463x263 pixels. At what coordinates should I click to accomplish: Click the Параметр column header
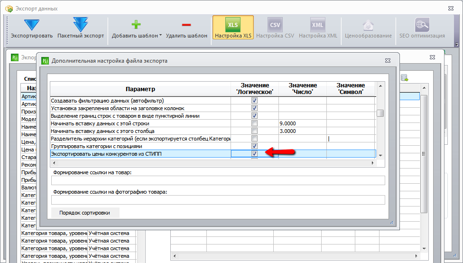140,89
